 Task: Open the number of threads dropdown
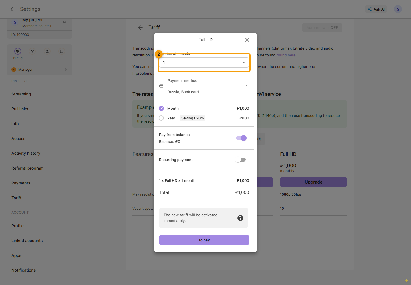204,62
